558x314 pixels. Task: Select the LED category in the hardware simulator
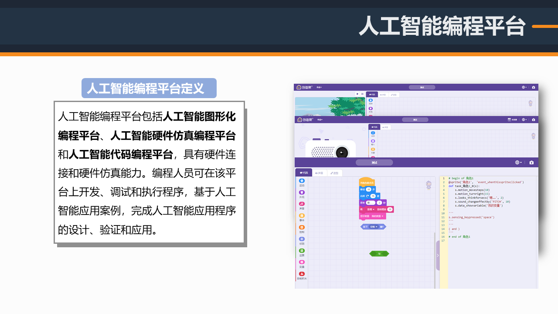point(373,133)
